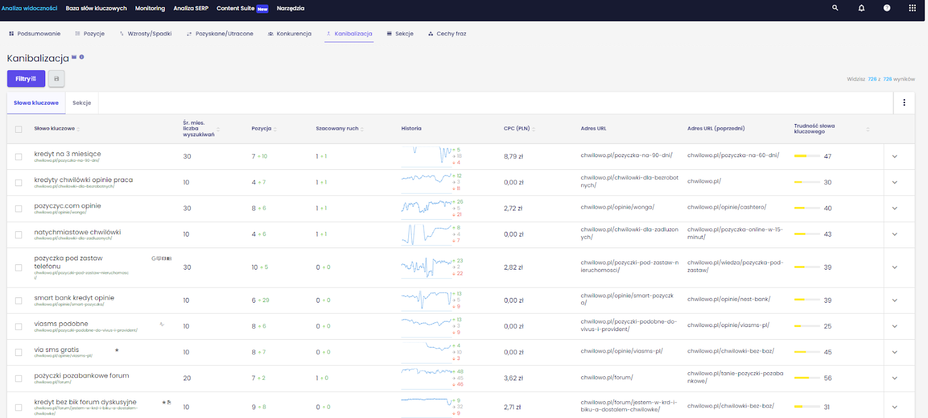
Task: Check the pozyczka pod zastaw telefonu row
Action: click(x=19, y=268)
